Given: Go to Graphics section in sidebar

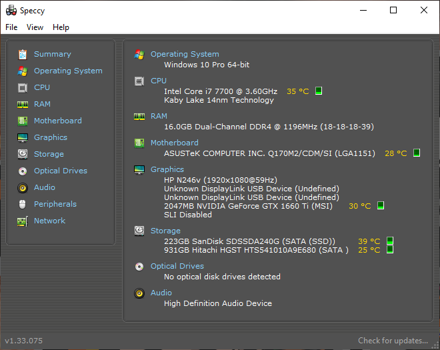Looking at the screenshot, I should 51,137.
